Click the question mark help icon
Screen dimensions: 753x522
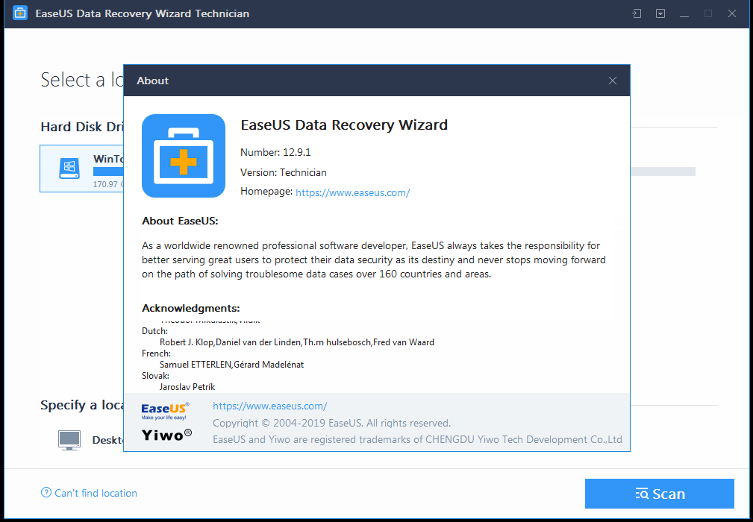[46, 492]
